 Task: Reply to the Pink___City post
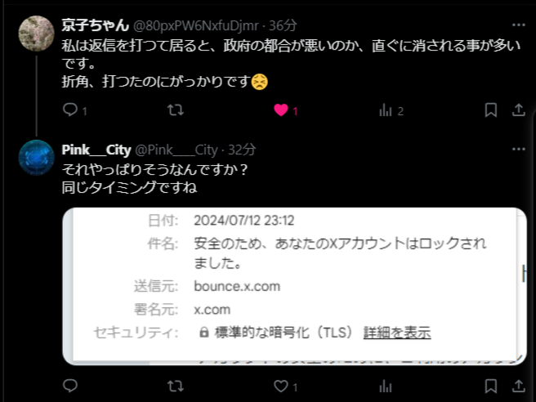coord(70,386)
